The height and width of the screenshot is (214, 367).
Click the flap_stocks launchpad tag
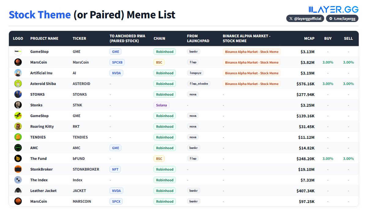pos(199,84)
